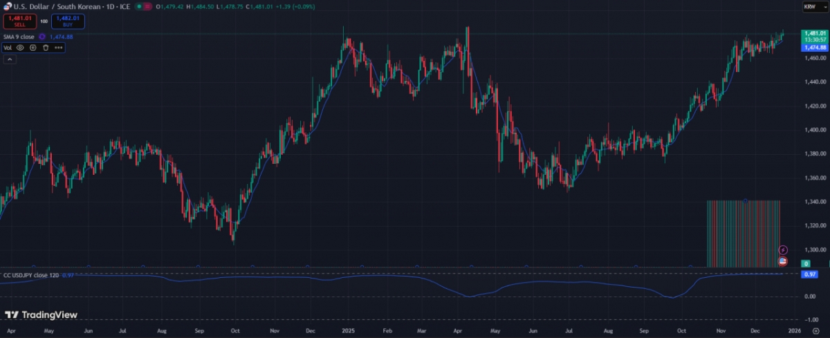Click the TradingView logo
830x338 pixels.
[41, 315]
